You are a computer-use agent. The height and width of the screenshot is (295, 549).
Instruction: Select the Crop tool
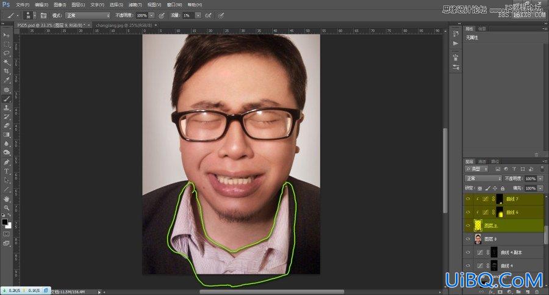coord(6,71)
